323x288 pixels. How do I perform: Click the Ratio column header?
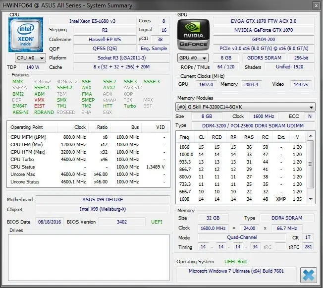pos(99,127)
